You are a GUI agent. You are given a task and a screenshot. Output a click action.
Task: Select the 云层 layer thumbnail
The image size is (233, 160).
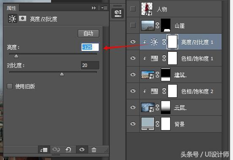click(148, 107)
